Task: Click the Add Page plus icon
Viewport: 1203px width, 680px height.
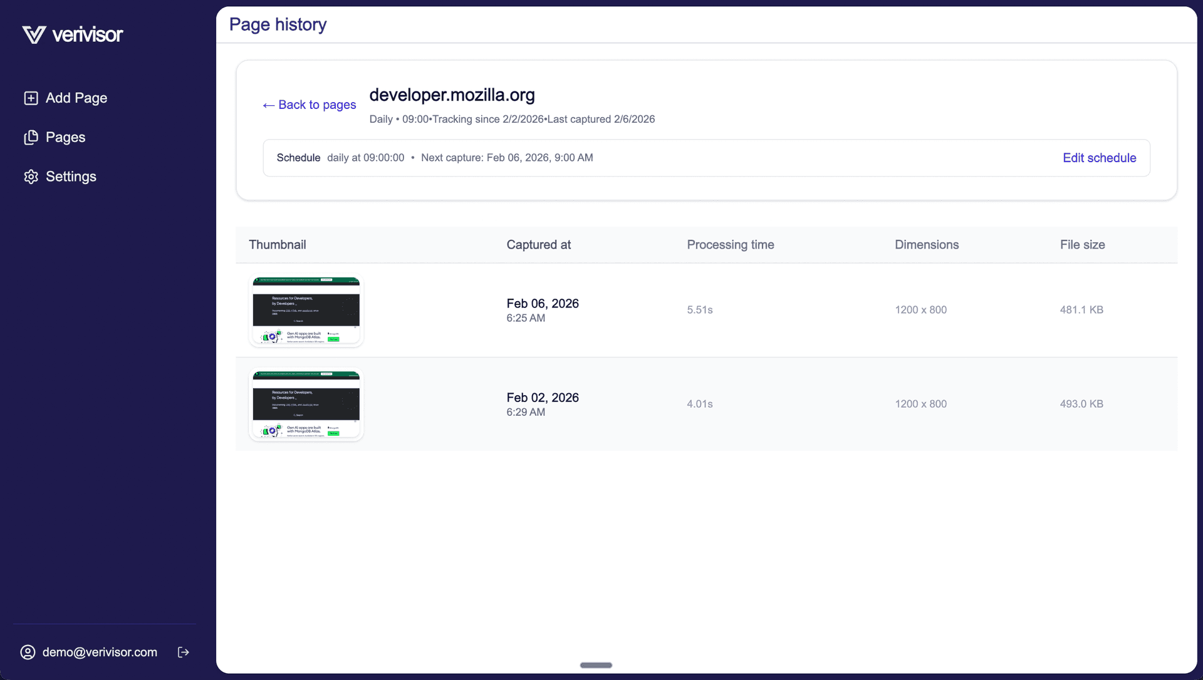Action: 31,98
